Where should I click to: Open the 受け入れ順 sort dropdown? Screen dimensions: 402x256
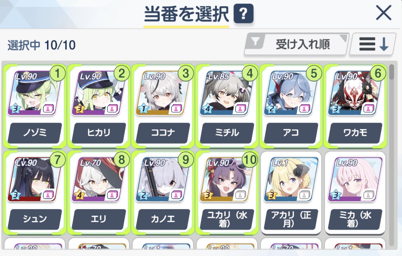point(297,44)
